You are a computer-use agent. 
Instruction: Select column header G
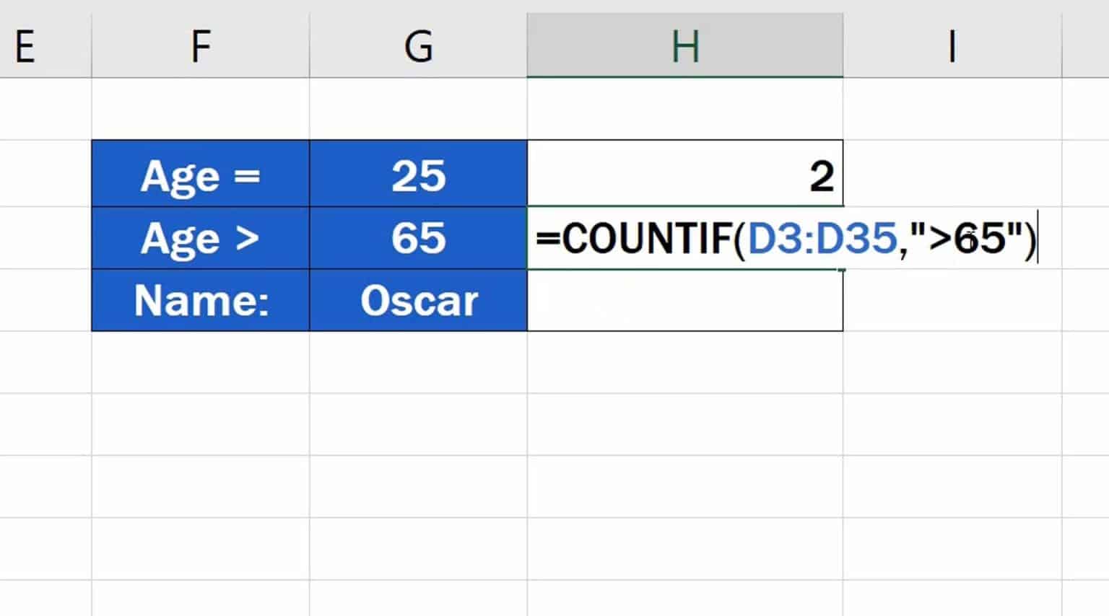[419, 45]
